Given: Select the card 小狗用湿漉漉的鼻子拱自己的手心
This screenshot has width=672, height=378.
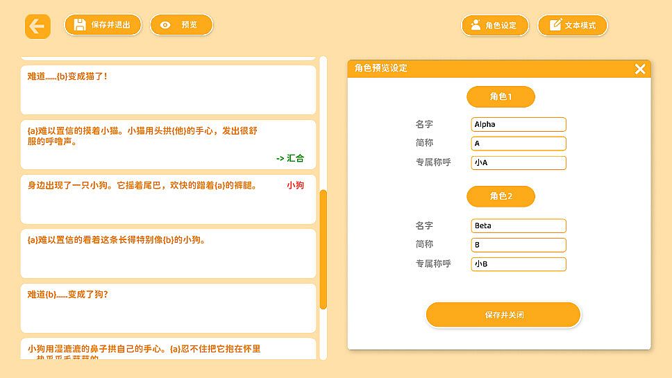Looking at the screenshot, I should (168, 349).
